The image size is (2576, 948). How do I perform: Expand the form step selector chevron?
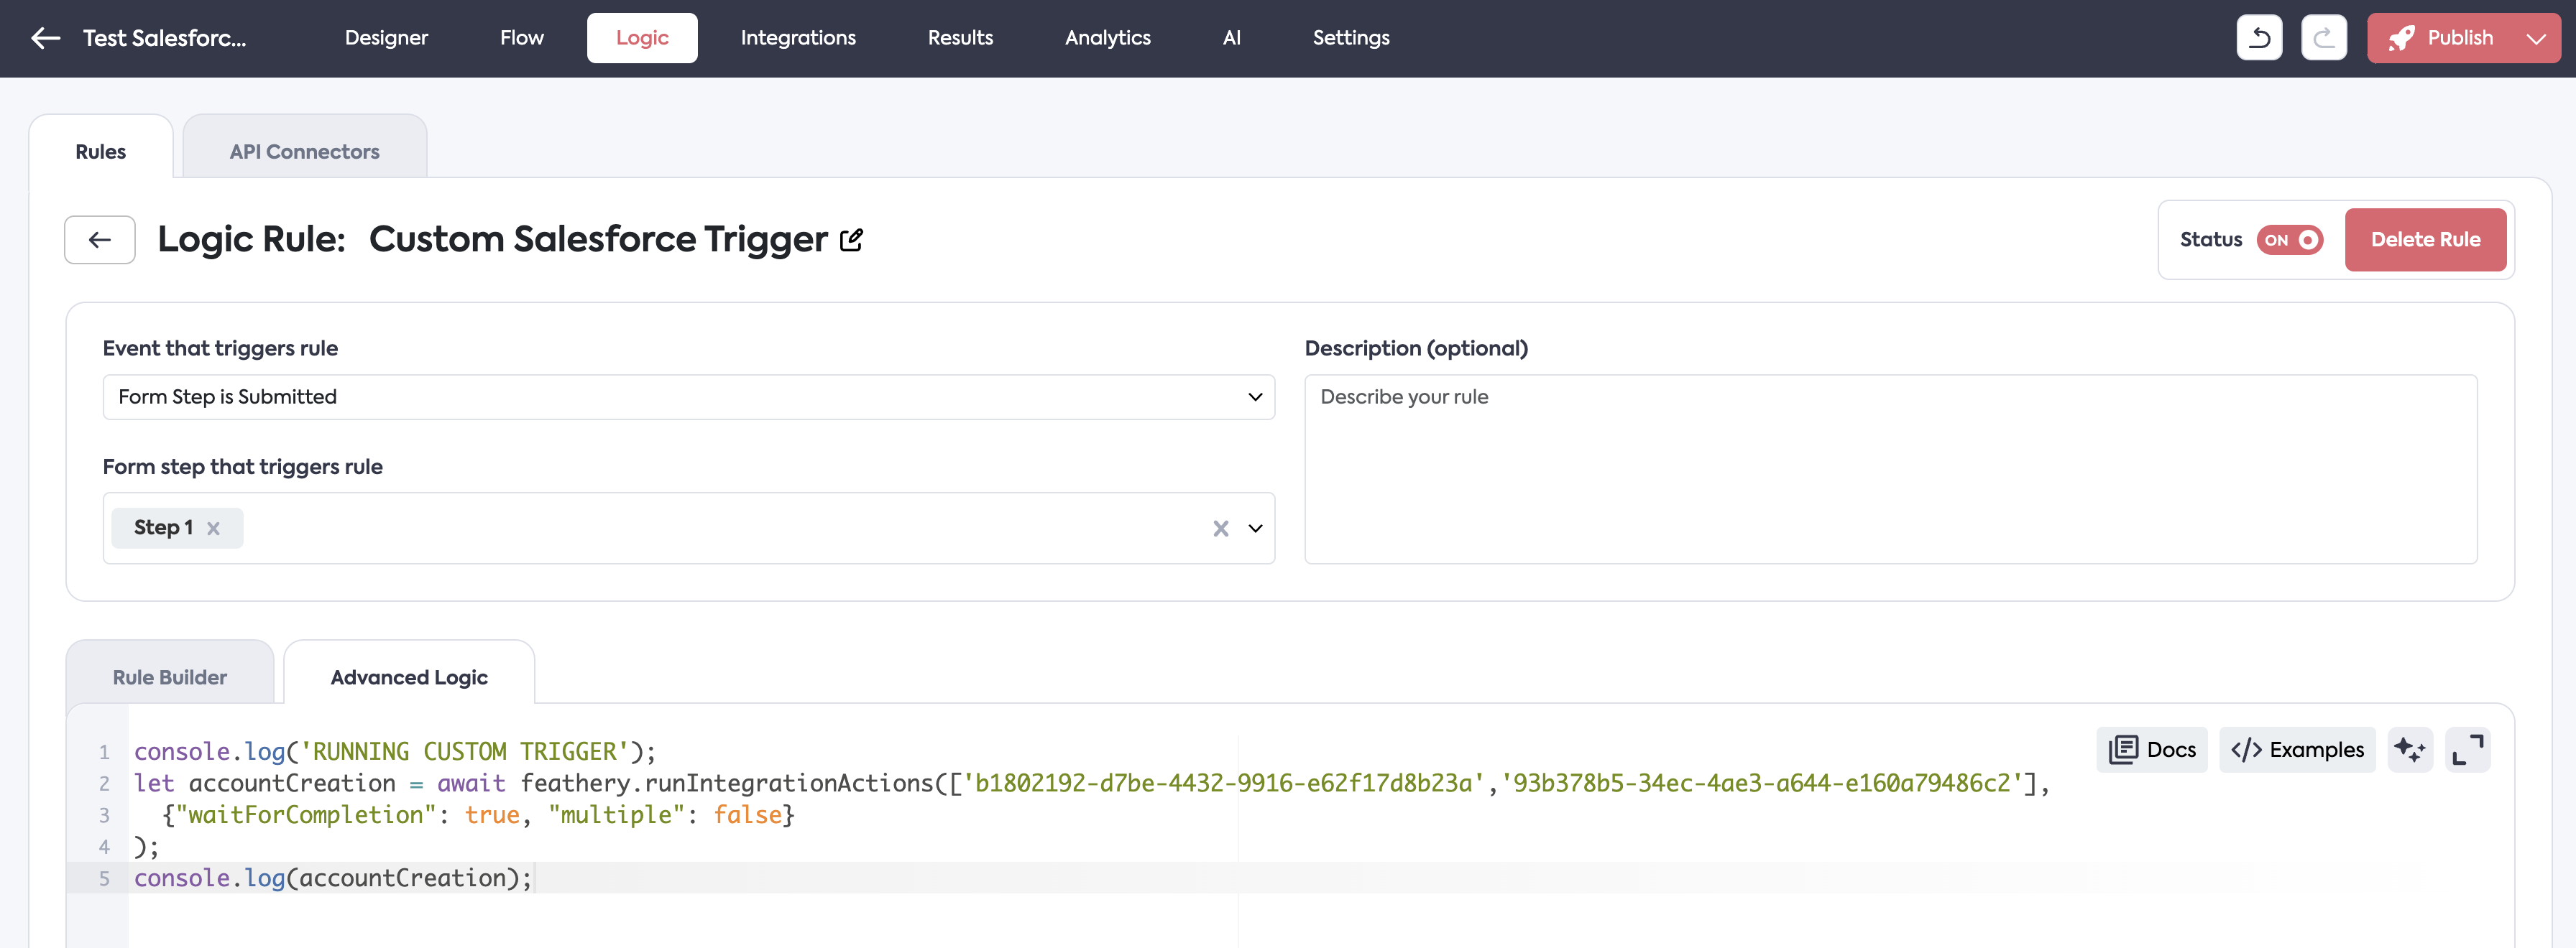pyautogui.click(x=1255, y=529)
